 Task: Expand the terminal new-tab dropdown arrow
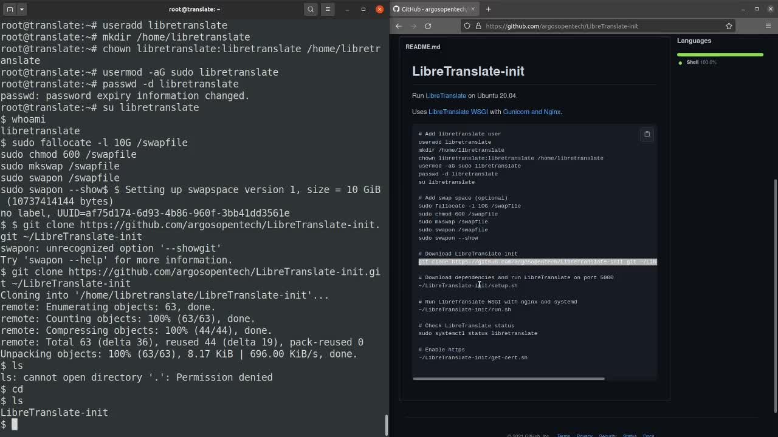(21, 9)
